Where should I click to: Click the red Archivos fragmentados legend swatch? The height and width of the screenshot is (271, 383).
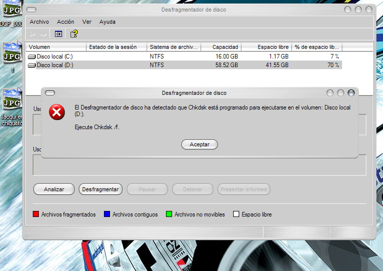point(36,214)
